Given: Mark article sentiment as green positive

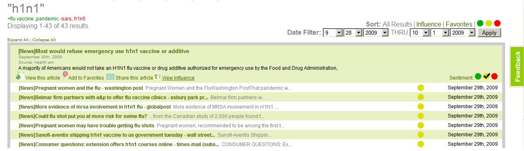Looking at the screenshot, I should click(478, 76).
